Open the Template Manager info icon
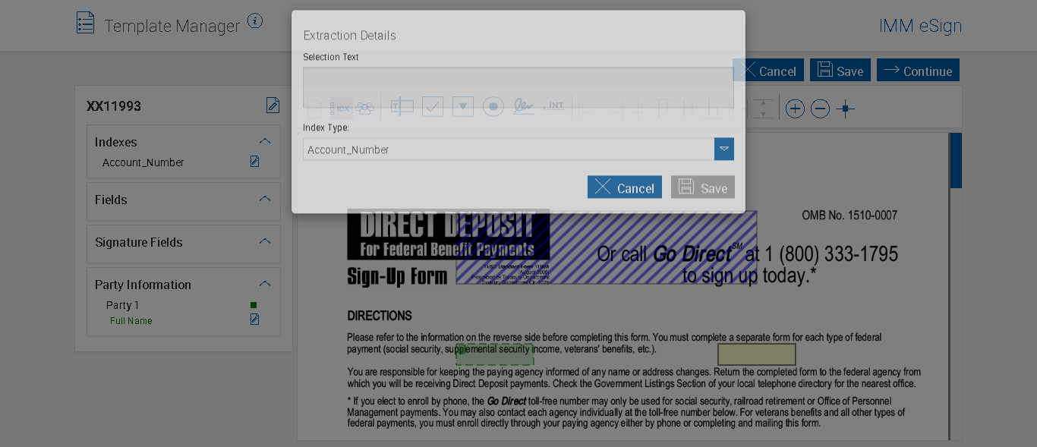Screen dimensions: 1037x447 (255, 21)
